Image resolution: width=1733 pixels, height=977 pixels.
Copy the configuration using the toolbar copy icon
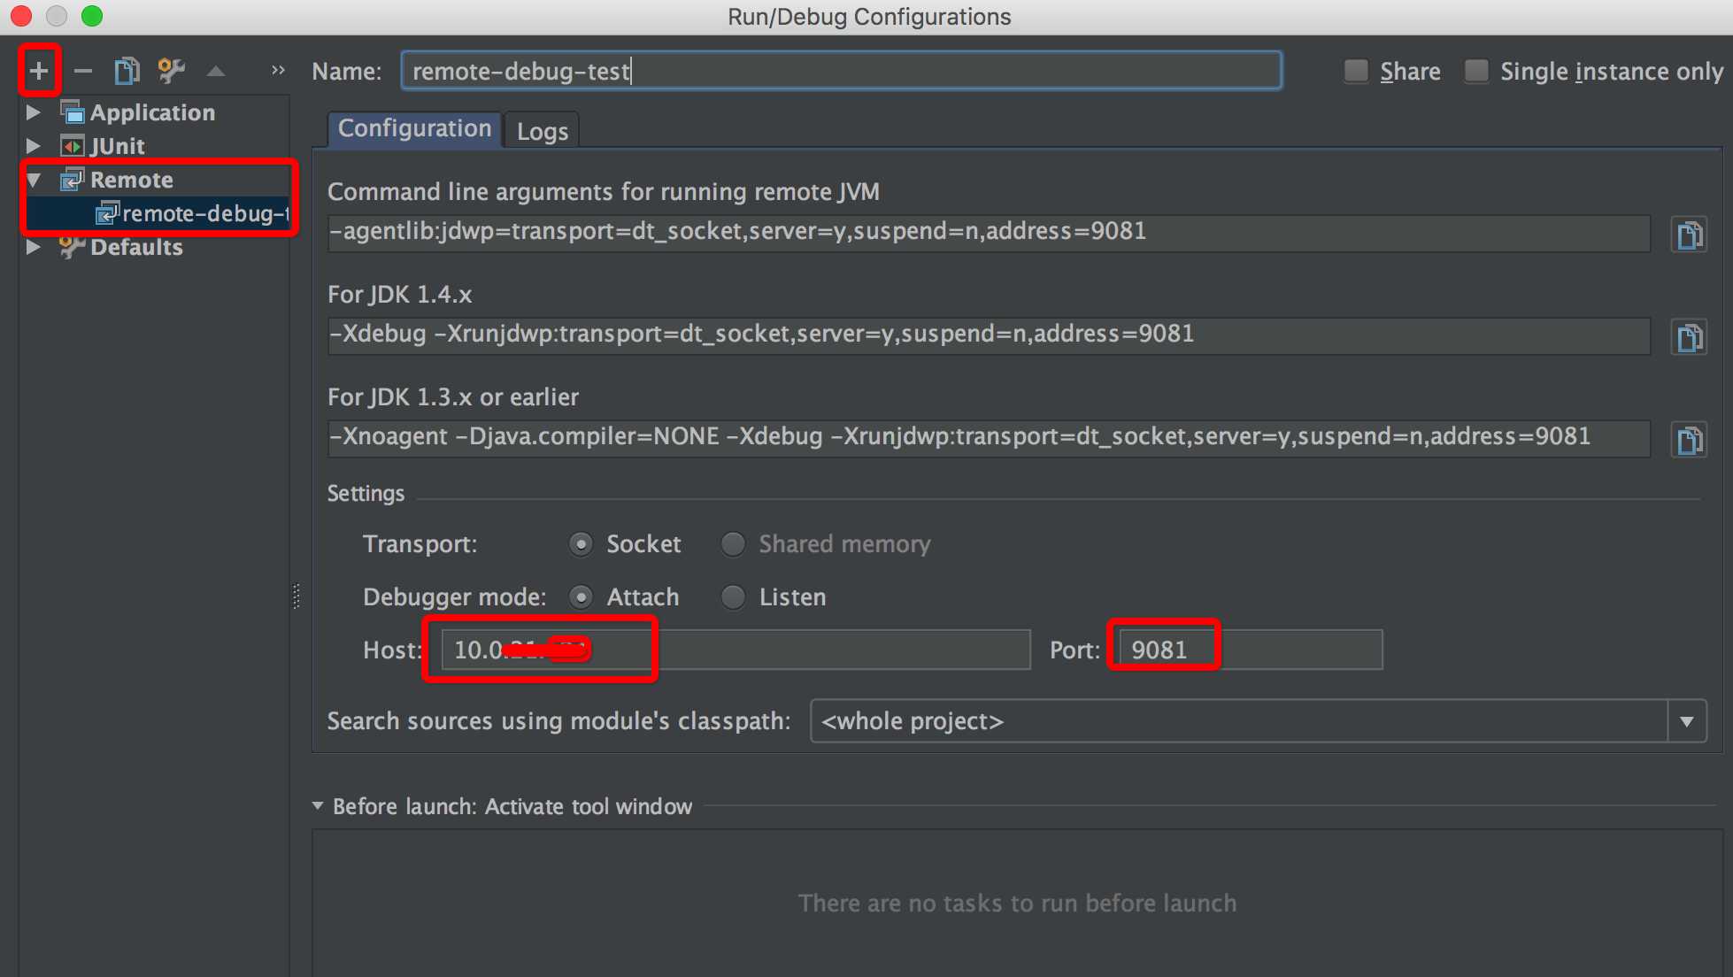(127, 70)
